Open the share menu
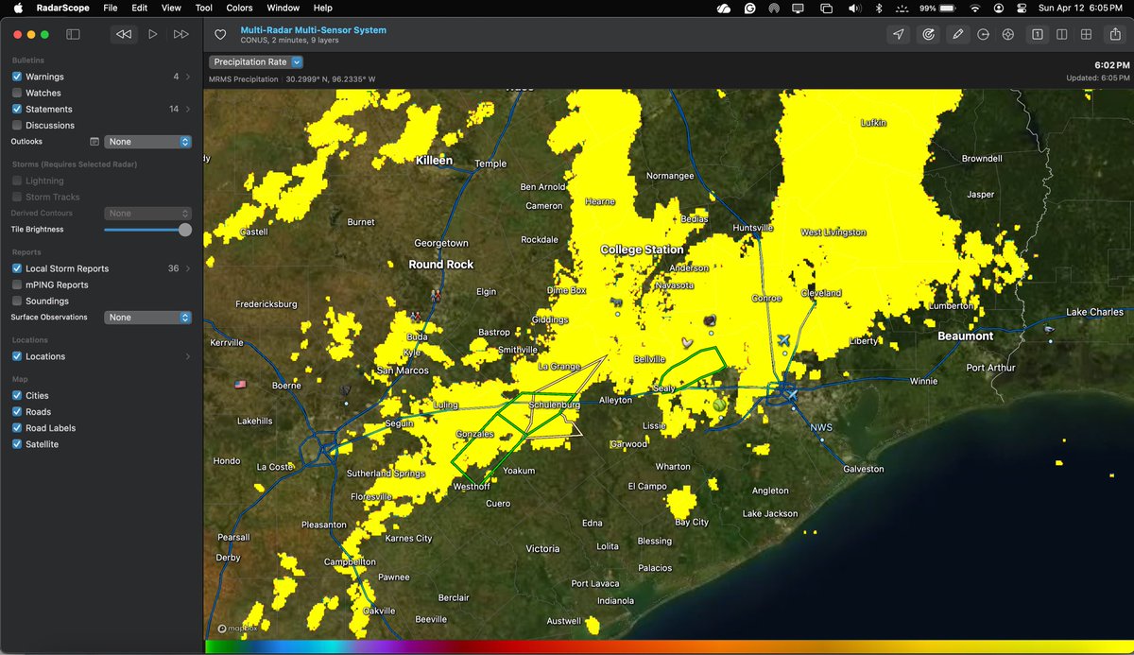Screen dimensions: 1134x655 click(x=1115, y=34)
